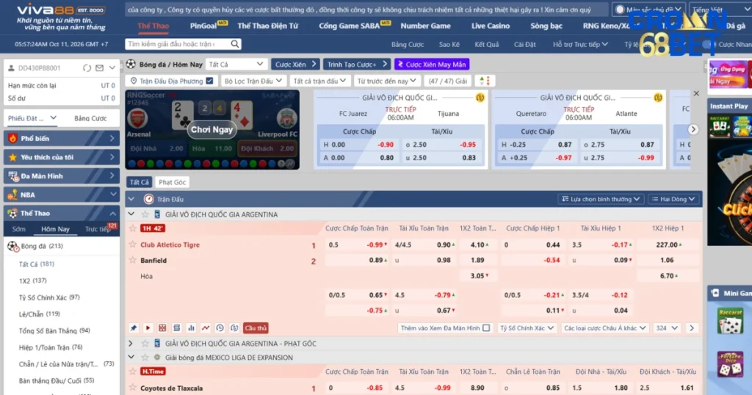Switch to the Bảng Cược sidebar tab
The image size is (752, 395).
tap(90, 118)
